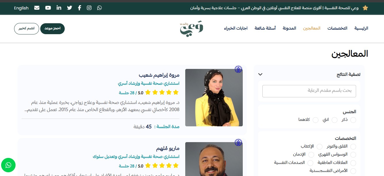The height and width of the screenshot is (176, 384).
Task: Switch language via English link
Action: [x=21, y=8]
